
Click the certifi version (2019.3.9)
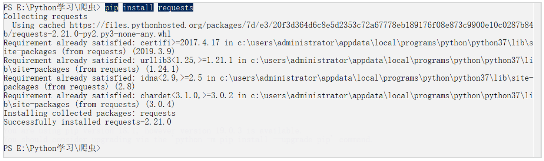pos(153,52)
